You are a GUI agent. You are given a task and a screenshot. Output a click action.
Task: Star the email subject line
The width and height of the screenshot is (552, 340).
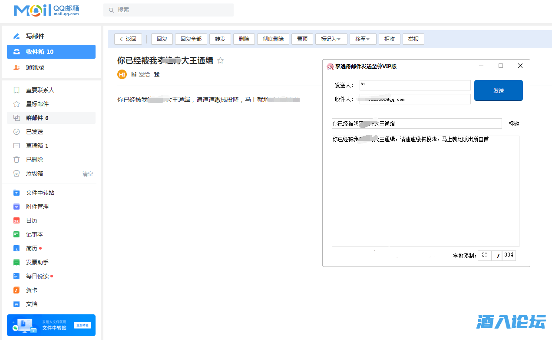click(x=220, y=61)
